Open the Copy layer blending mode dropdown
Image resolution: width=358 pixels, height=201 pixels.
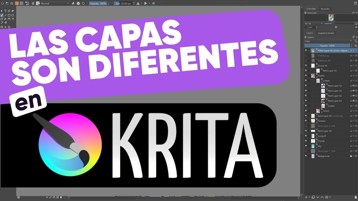[x=328, y=41]
